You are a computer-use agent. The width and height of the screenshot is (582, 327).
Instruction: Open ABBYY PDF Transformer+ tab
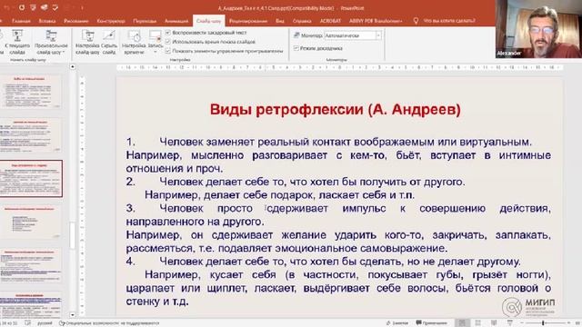(x=376, y=21)
